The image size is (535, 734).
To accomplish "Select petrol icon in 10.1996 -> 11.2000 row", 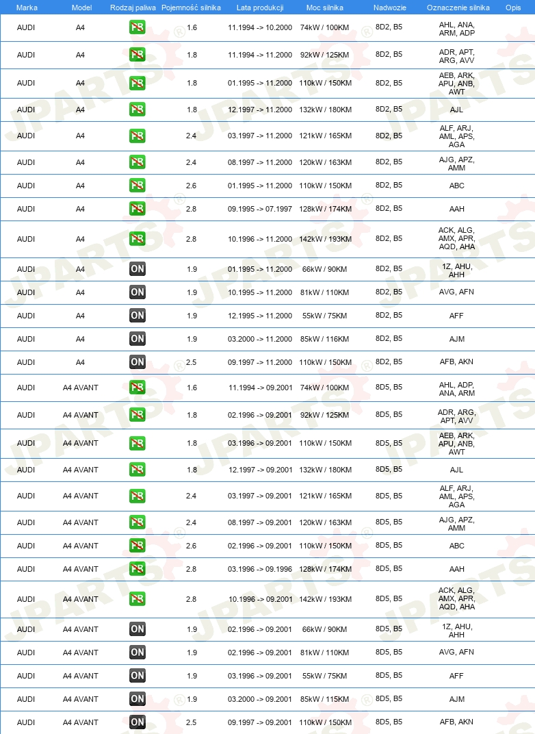I will [137, 239].
